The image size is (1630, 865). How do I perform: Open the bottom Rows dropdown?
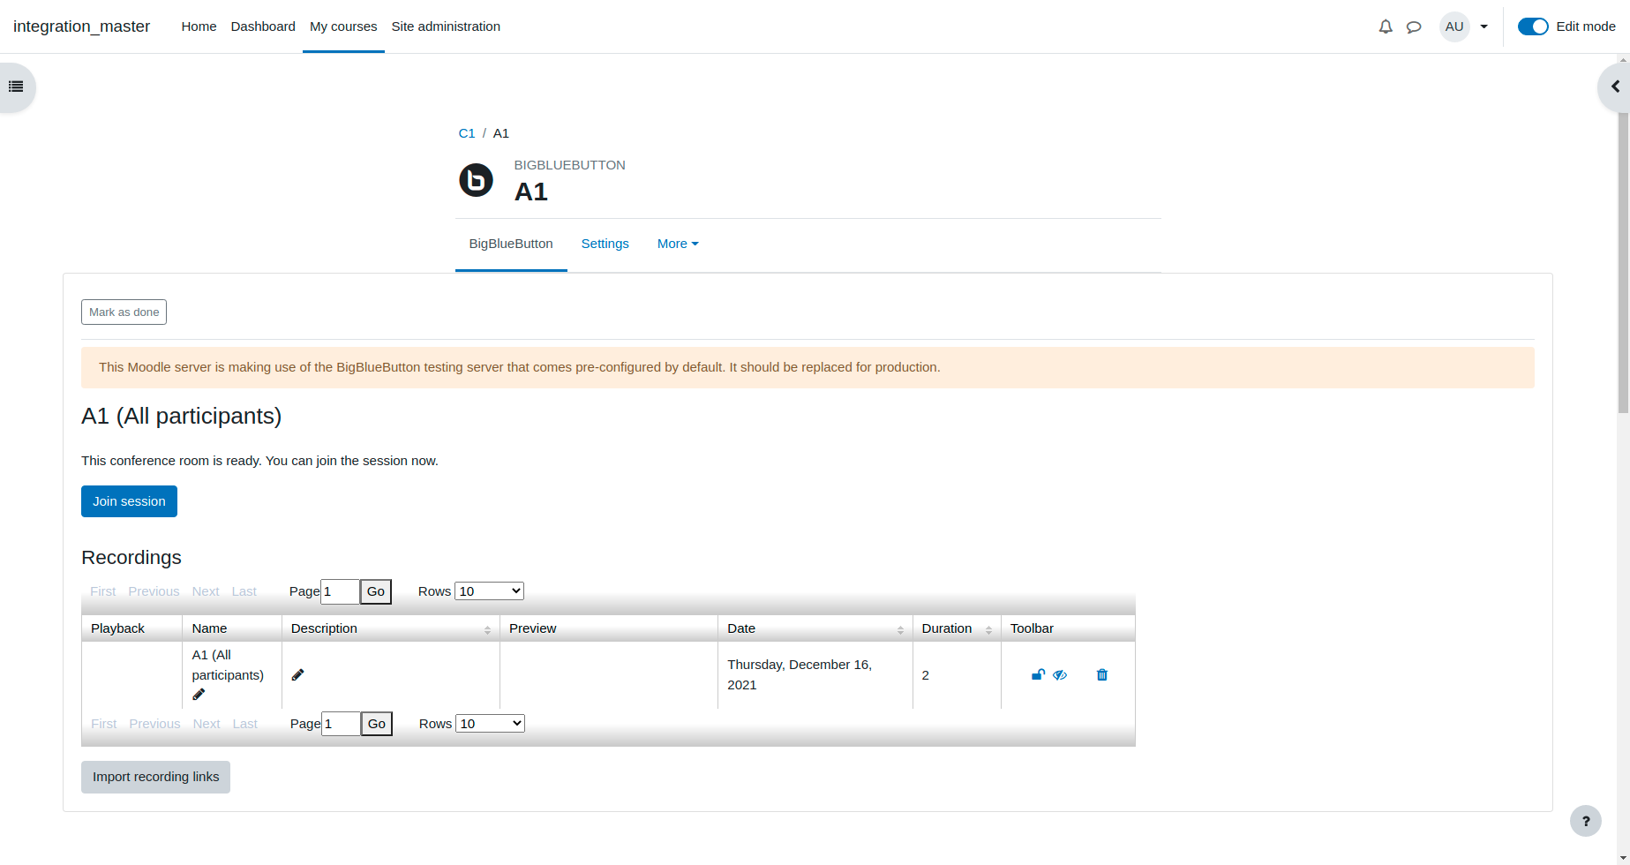491,724
